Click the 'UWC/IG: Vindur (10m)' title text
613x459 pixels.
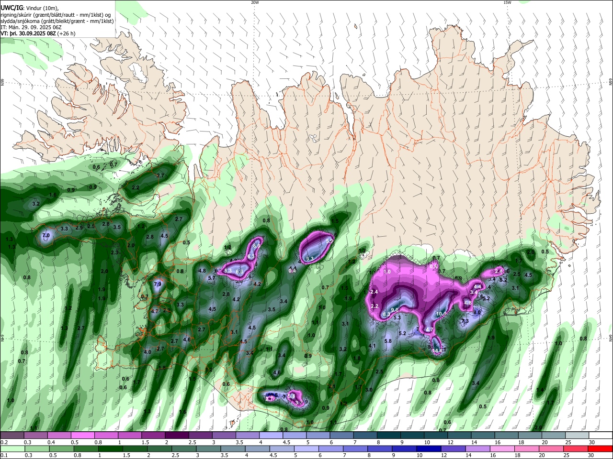(x=30, y=8)
